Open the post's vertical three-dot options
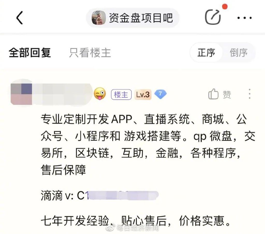This screenshot has width=265, height=234. click(250, 94)
